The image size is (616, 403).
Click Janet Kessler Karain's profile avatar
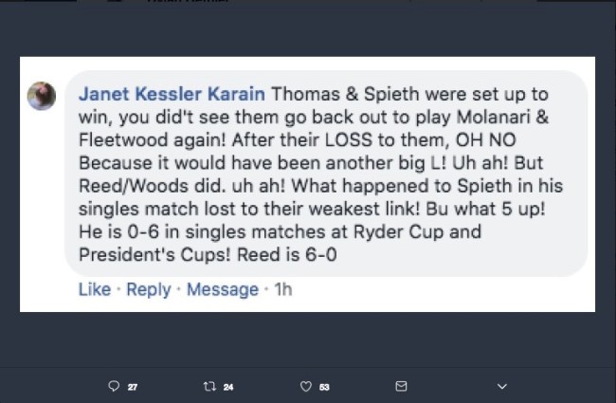[x=42, y=95]
